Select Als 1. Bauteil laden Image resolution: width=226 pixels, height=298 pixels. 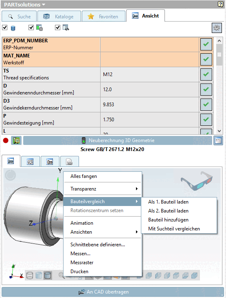click(x=179, y=202)
